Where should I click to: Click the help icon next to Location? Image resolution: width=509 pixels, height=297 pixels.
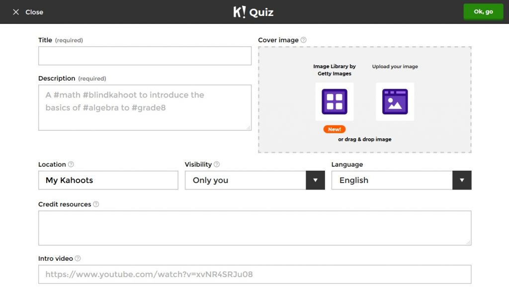tap(71, 165)
